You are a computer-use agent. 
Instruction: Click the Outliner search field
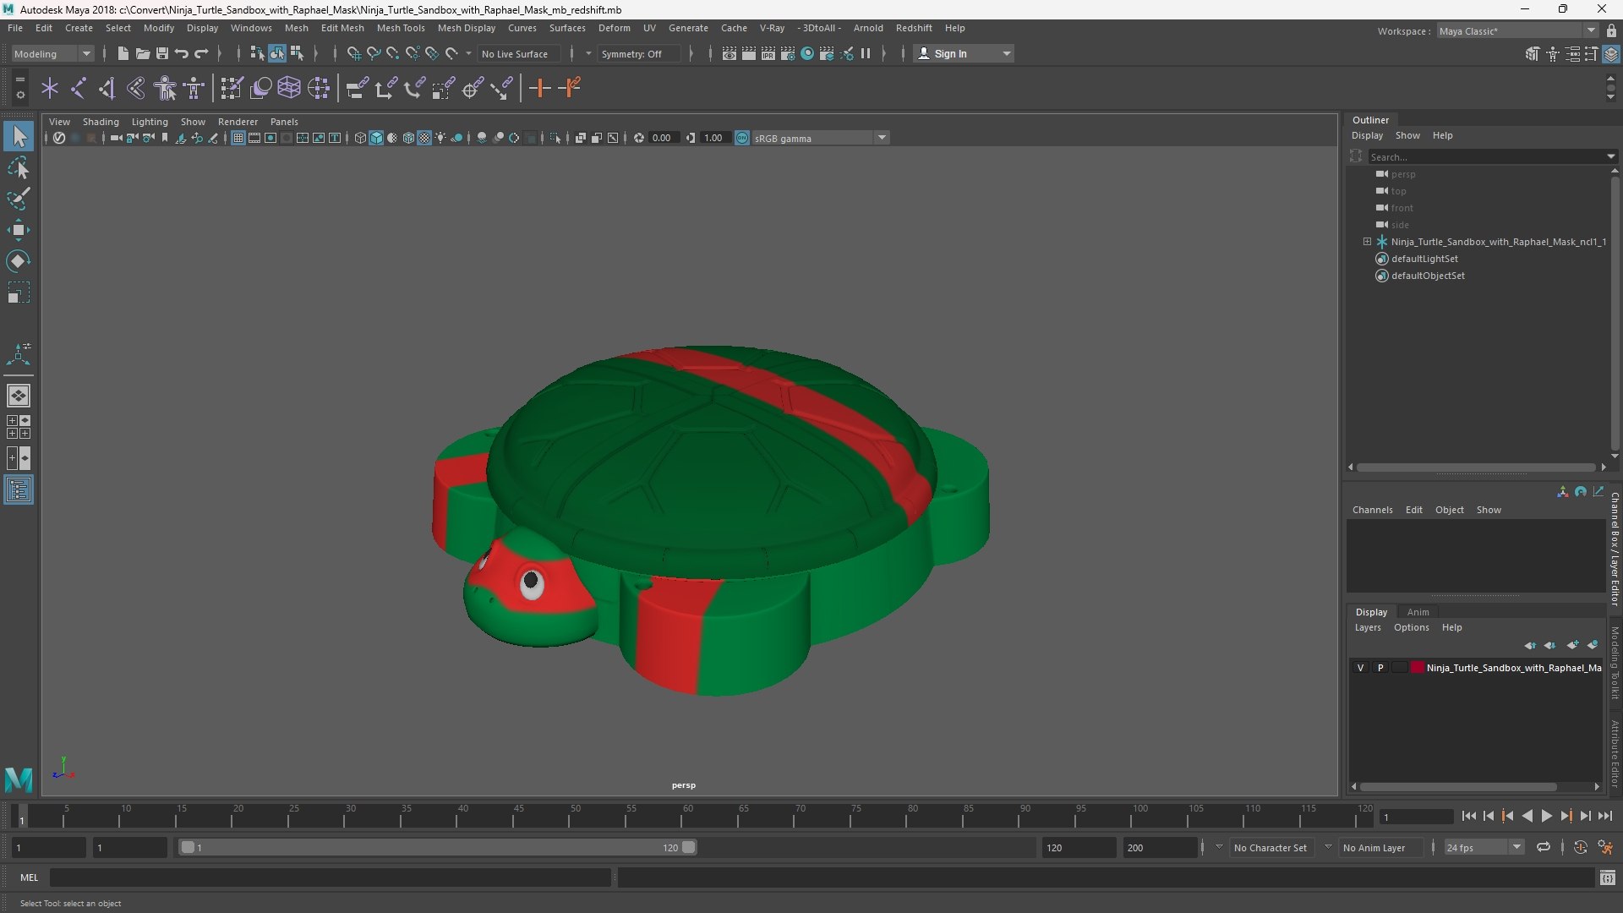tap(1488, 156)
